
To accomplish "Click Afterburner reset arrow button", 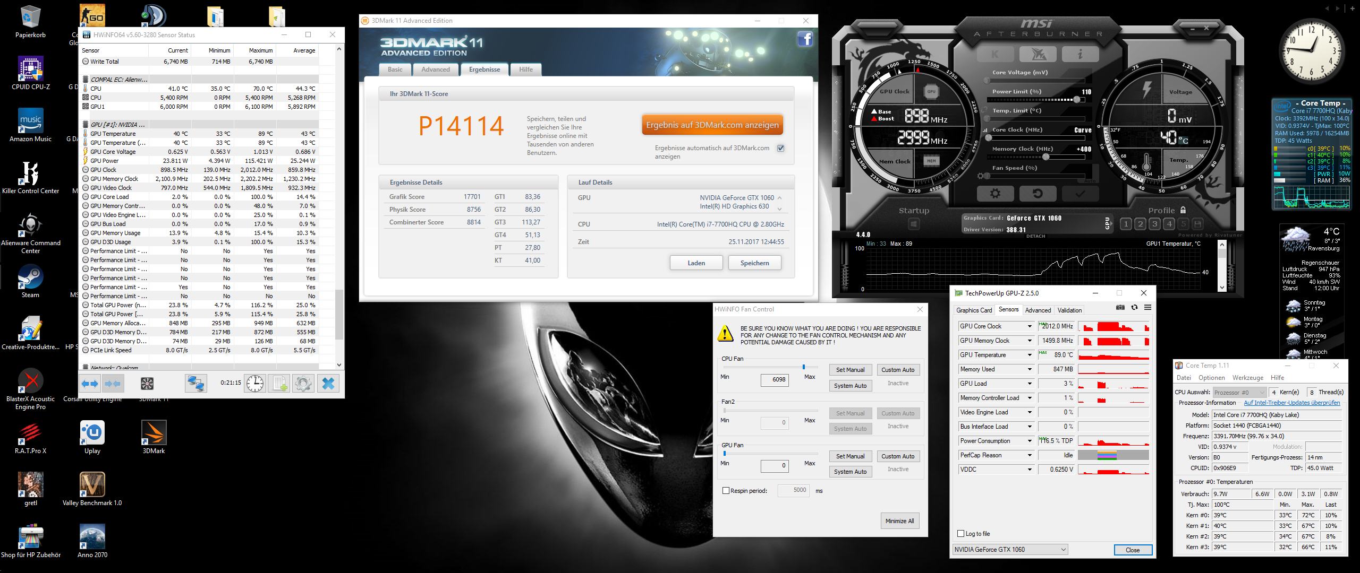I will (x=1038, y=194).
